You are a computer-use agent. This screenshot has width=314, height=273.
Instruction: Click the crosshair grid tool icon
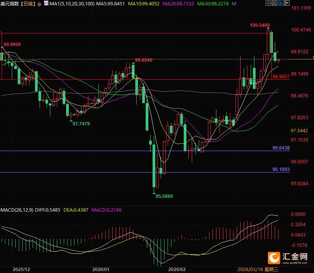(268, 3)
